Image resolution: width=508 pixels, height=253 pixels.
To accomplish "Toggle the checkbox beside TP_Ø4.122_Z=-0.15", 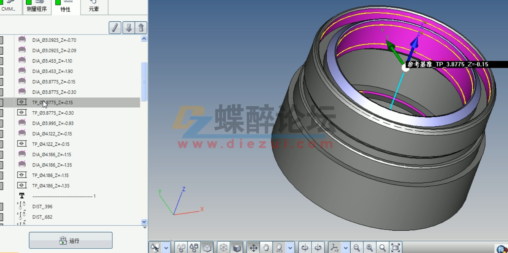I will click(x=2, y=144).
